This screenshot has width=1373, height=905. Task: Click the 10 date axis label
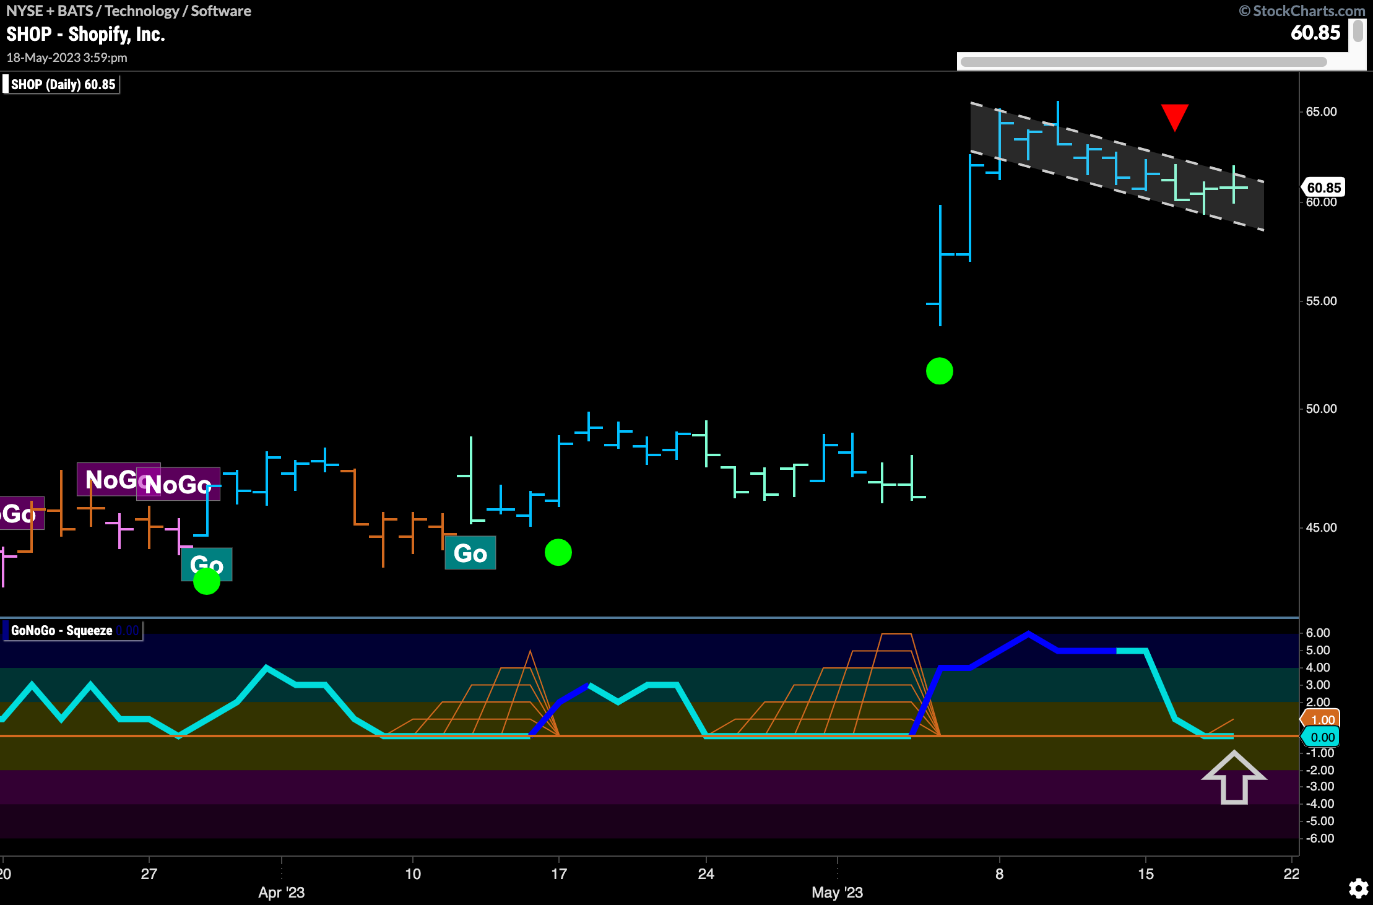click(x=413, y=873)
